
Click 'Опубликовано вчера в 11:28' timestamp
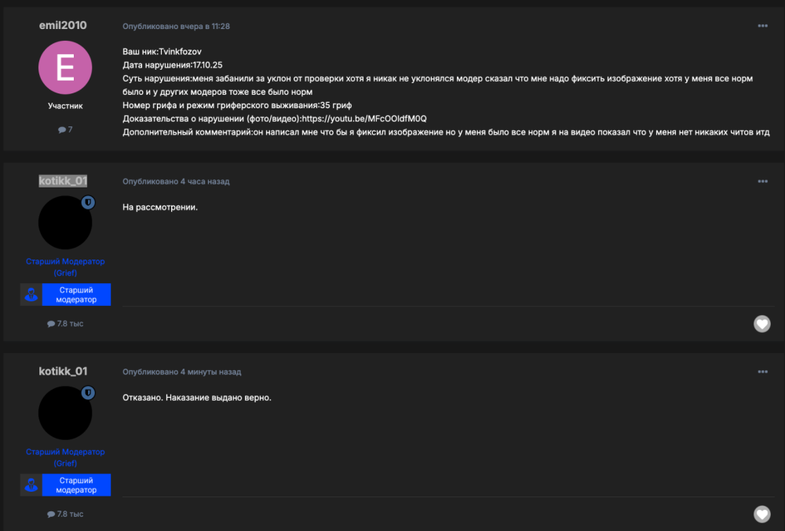[x=176, y=27]
